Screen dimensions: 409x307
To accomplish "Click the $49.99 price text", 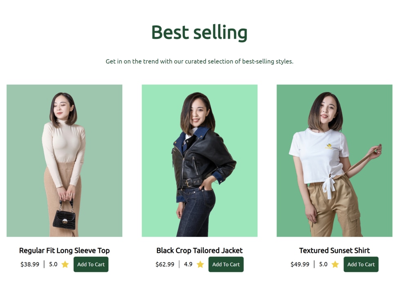I will [x=300, y=264].
